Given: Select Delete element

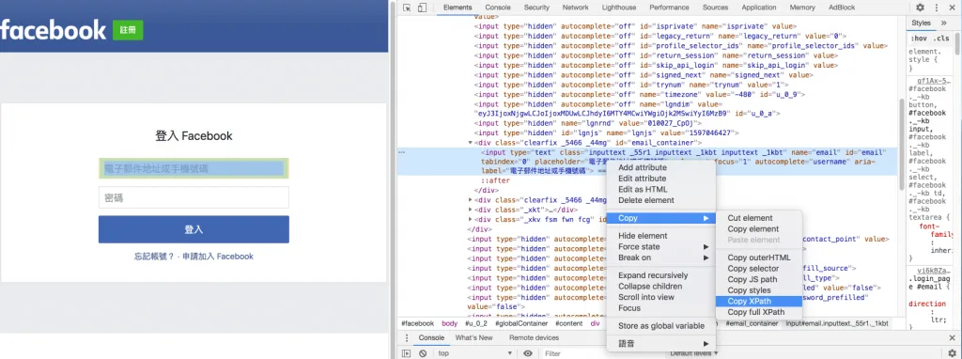Looking at the screenshot, I should pos(661,200).
